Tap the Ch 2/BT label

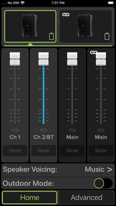point(43,137)
